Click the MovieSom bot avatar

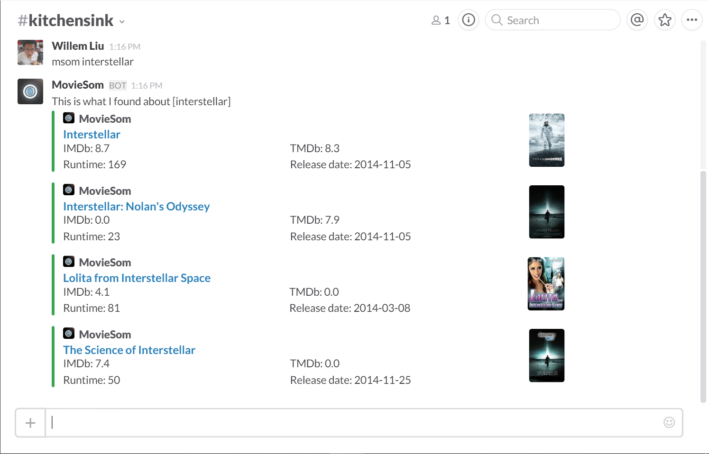pyautogui.click(x=30, y=91)
